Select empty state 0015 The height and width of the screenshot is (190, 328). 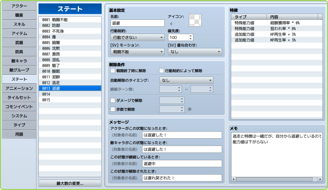70,100
